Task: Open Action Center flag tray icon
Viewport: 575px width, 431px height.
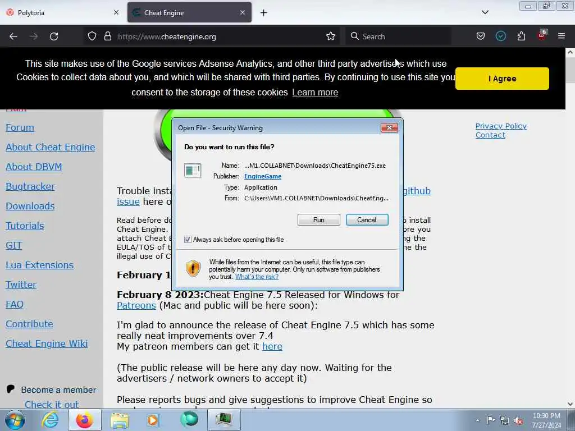Action: click(x=491, y=420)
